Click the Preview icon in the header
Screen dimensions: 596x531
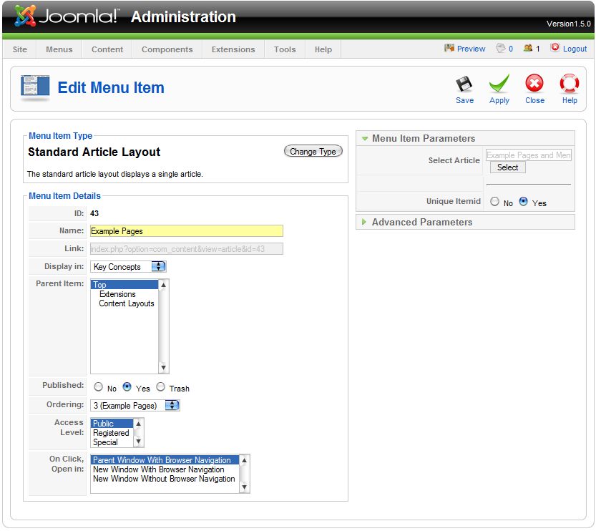click(449, 48)
